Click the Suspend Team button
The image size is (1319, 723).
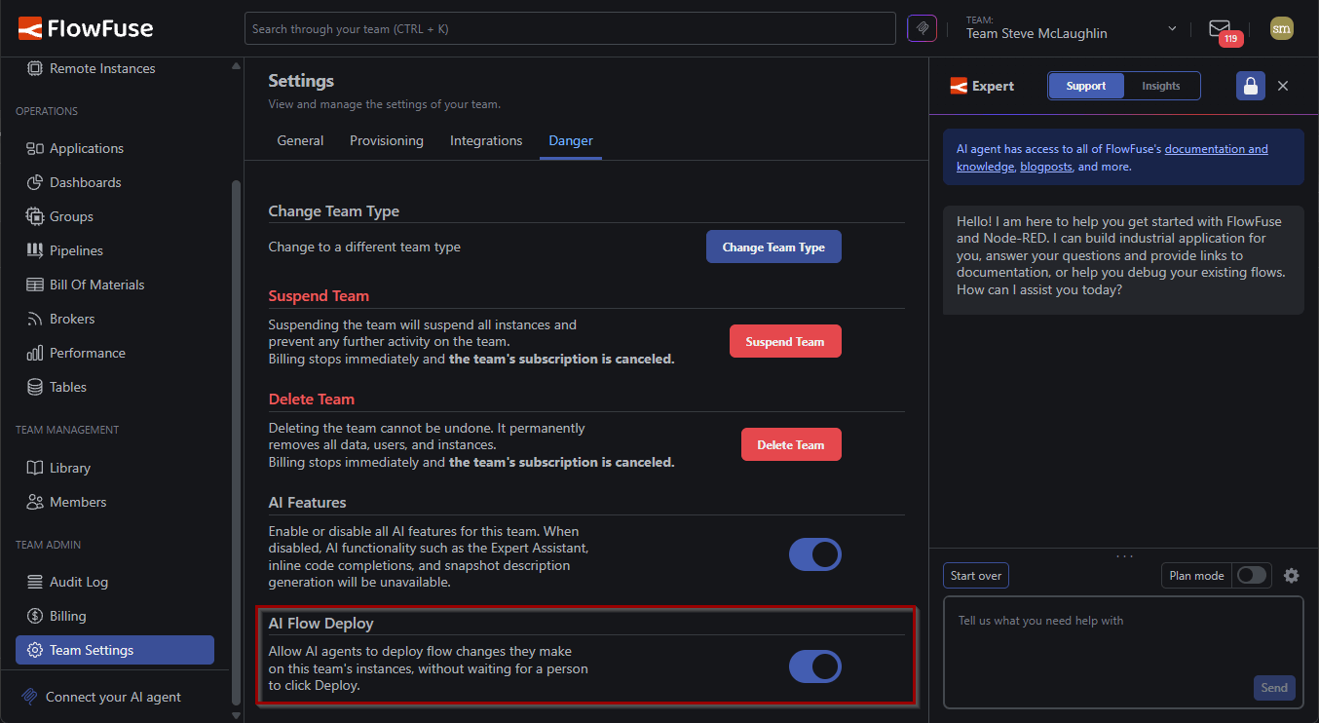[x=785, y=342]
